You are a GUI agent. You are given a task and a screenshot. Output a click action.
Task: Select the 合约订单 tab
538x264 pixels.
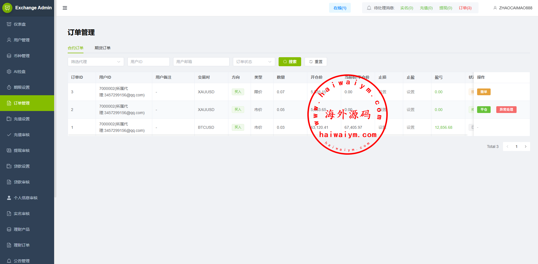click(76, 48)
